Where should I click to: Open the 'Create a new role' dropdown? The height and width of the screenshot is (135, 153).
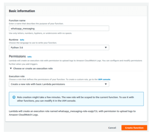pyautogui.click(x=59, y=84)
